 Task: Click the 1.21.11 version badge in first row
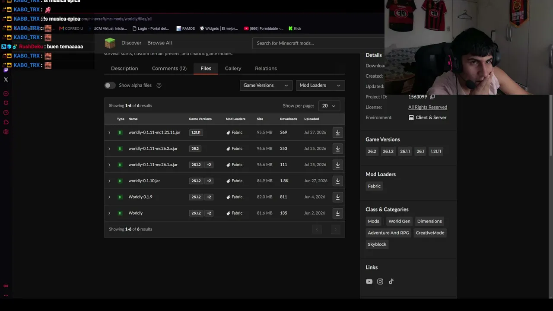click(x=196, y=133)
